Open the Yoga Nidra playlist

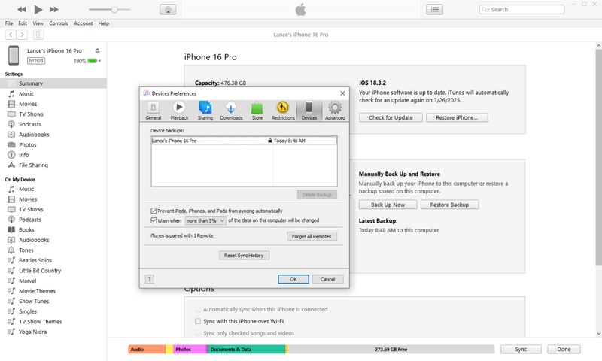(x=53, y=332)
